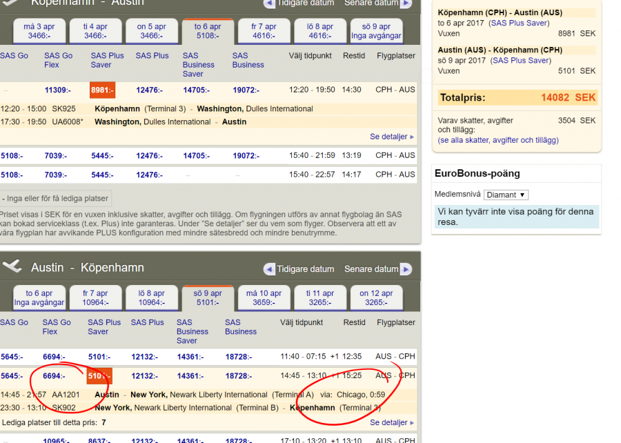Click the later-dates arrow for Austin - Köpenhamn
Image resolution: width=621 pixels, height=443 pixels.
point(406,269)
